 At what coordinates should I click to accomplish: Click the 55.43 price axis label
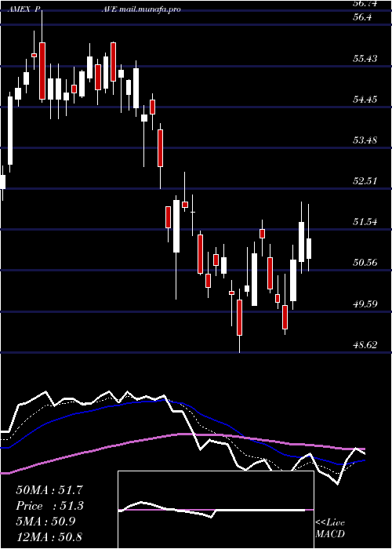[365, 58]
